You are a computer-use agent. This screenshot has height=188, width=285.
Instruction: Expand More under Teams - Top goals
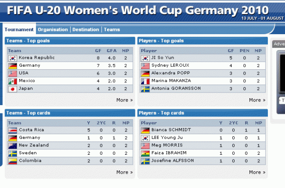pyautogui.click(x=124, y=100)
